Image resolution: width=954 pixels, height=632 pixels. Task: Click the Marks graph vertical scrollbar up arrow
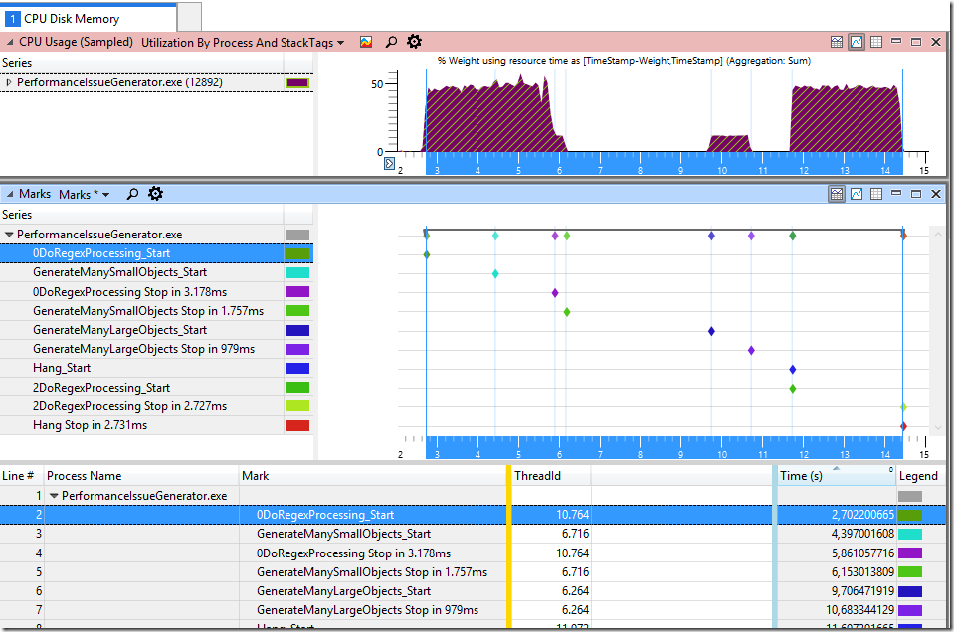tap(937, 234)
